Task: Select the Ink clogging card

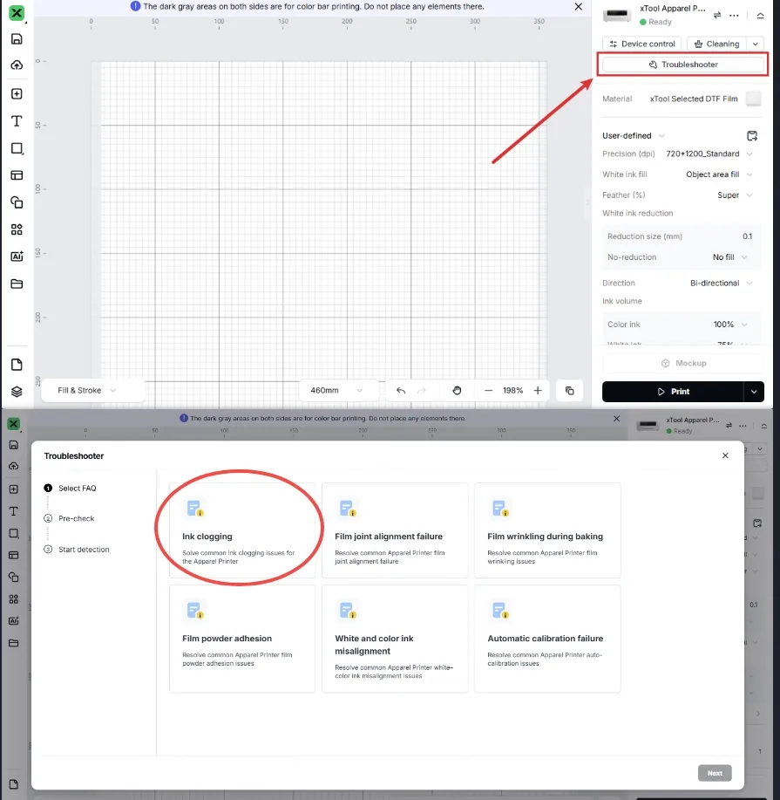Action: click(x=242, y=530)
